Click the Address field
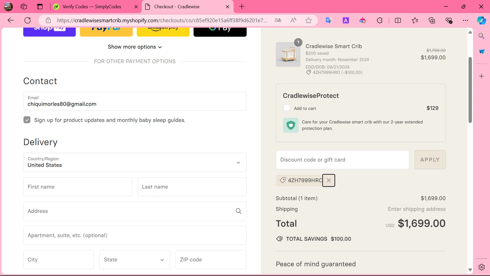The image size is (490, 276). tap(135, 211)
